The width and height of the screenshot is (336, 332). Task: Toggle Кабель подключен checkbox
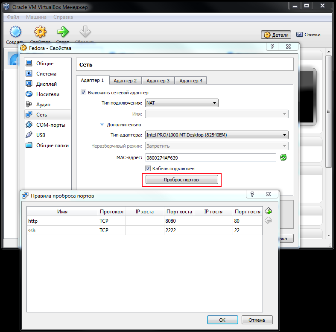click(148, 169)
